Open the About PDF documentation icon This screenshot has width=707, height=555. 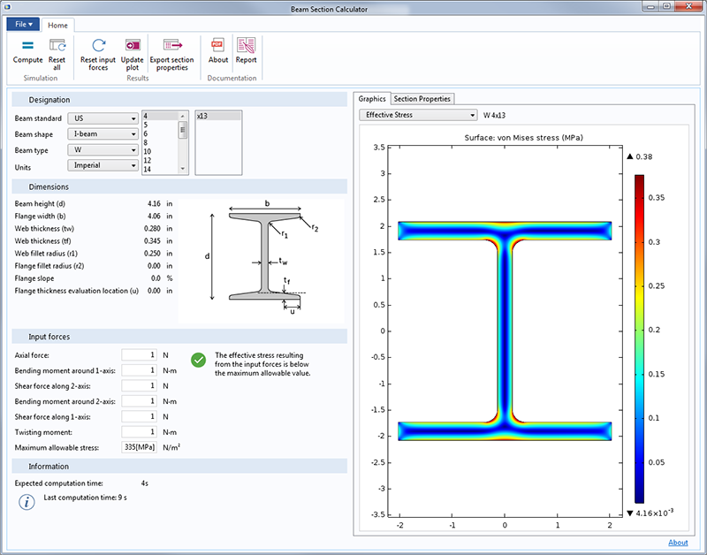pyautogui.click(x=217, y=46)
